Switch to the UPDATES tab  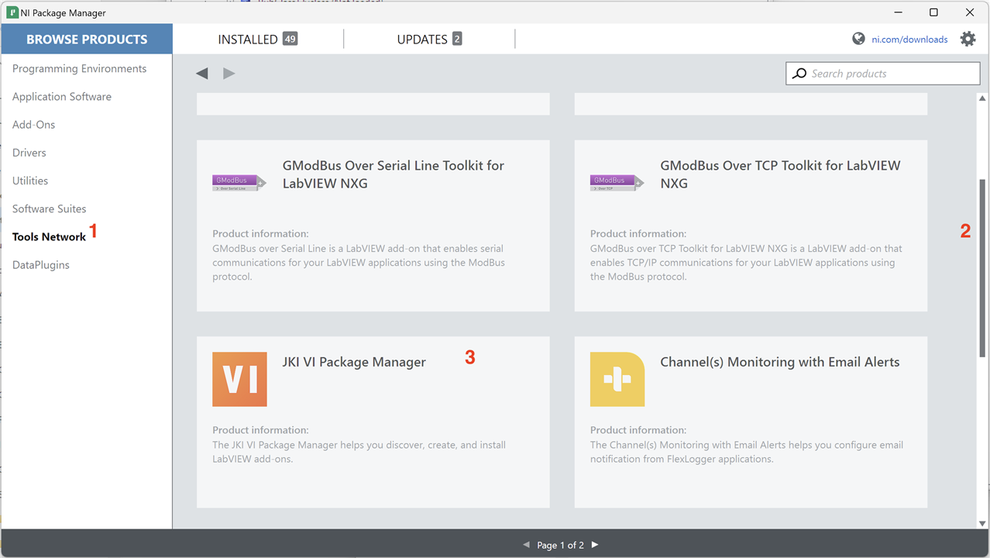click(x=429, y=39)
